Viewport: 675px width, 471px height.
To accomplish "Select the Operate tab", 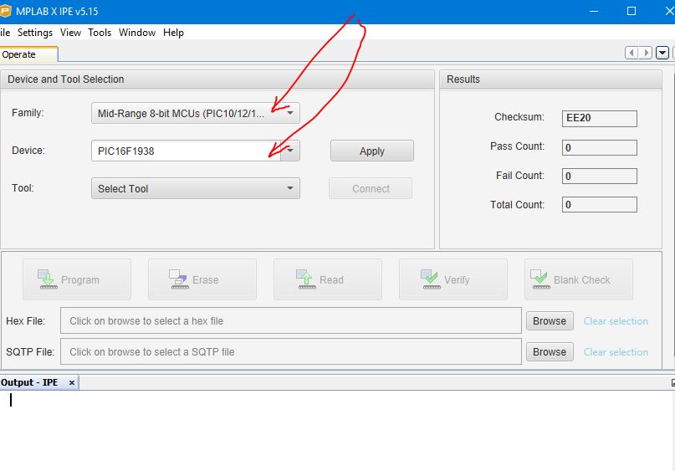I will click(28, 54).
